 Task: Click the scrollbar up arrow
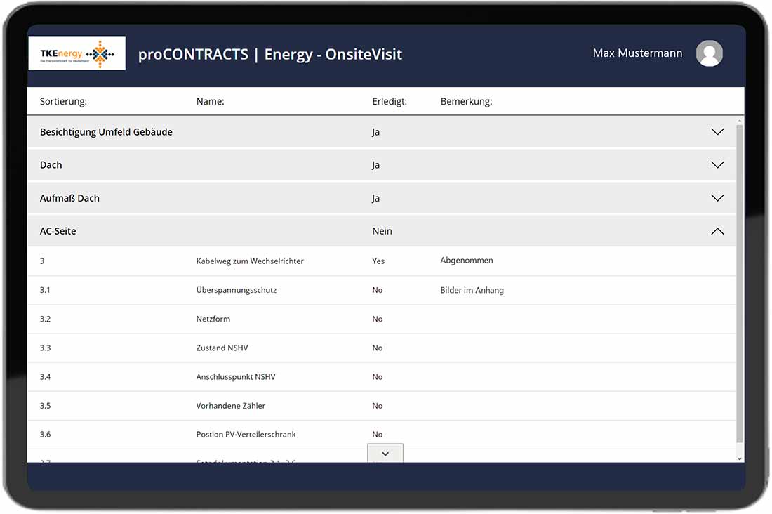tap(740, 122)
